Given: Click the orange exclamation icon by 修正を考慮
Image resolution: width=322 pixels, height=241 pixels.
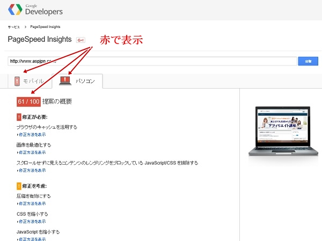Looking at the screenshot, I should coord(19,186).
